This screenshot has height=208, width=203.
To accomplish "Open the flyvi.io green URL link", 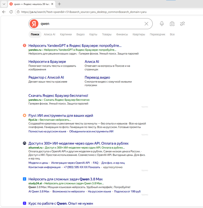I will (x=50, y=120).
